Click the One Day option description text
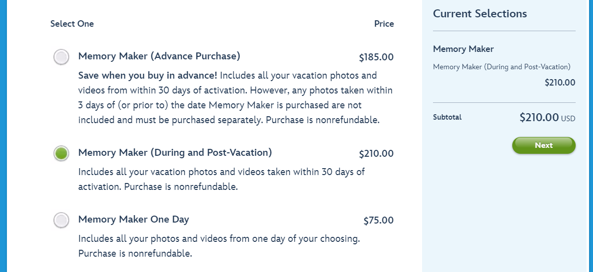 coord(218,246)
